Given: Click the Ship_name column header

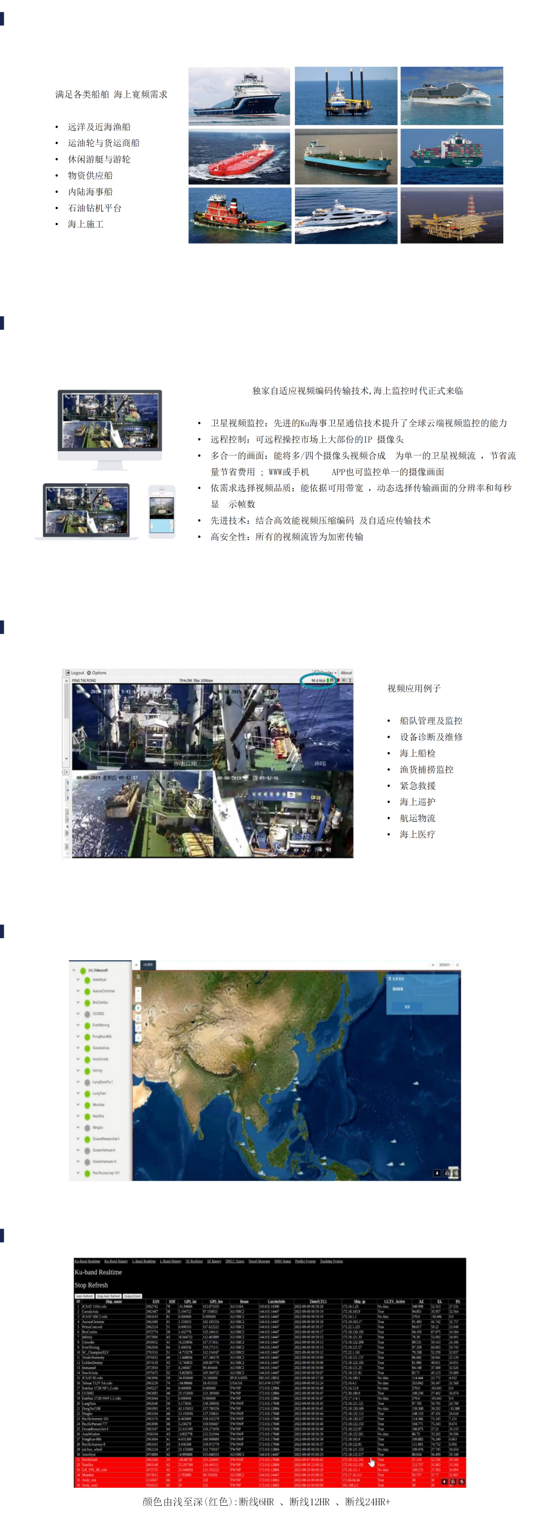Looking at the screenshot, I should (114, 1301).
